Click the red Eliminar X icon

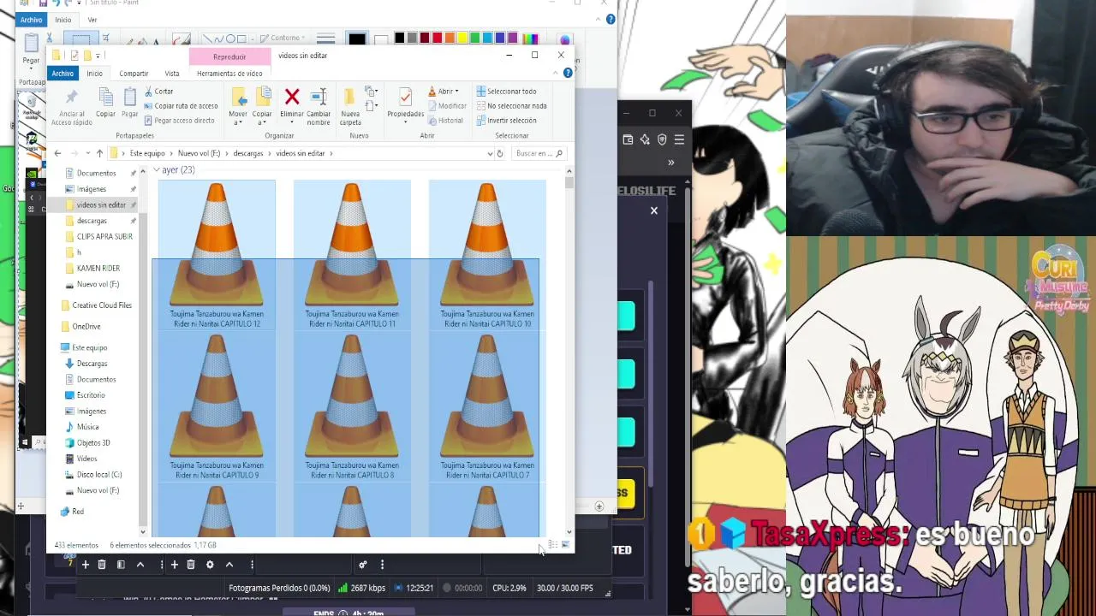click(x=292, y=97)
